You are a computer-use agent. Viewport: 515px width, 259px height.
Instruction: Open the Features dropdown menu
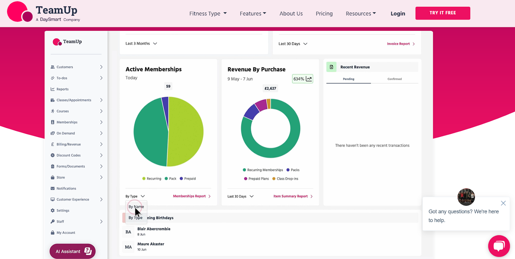(253, 13)
